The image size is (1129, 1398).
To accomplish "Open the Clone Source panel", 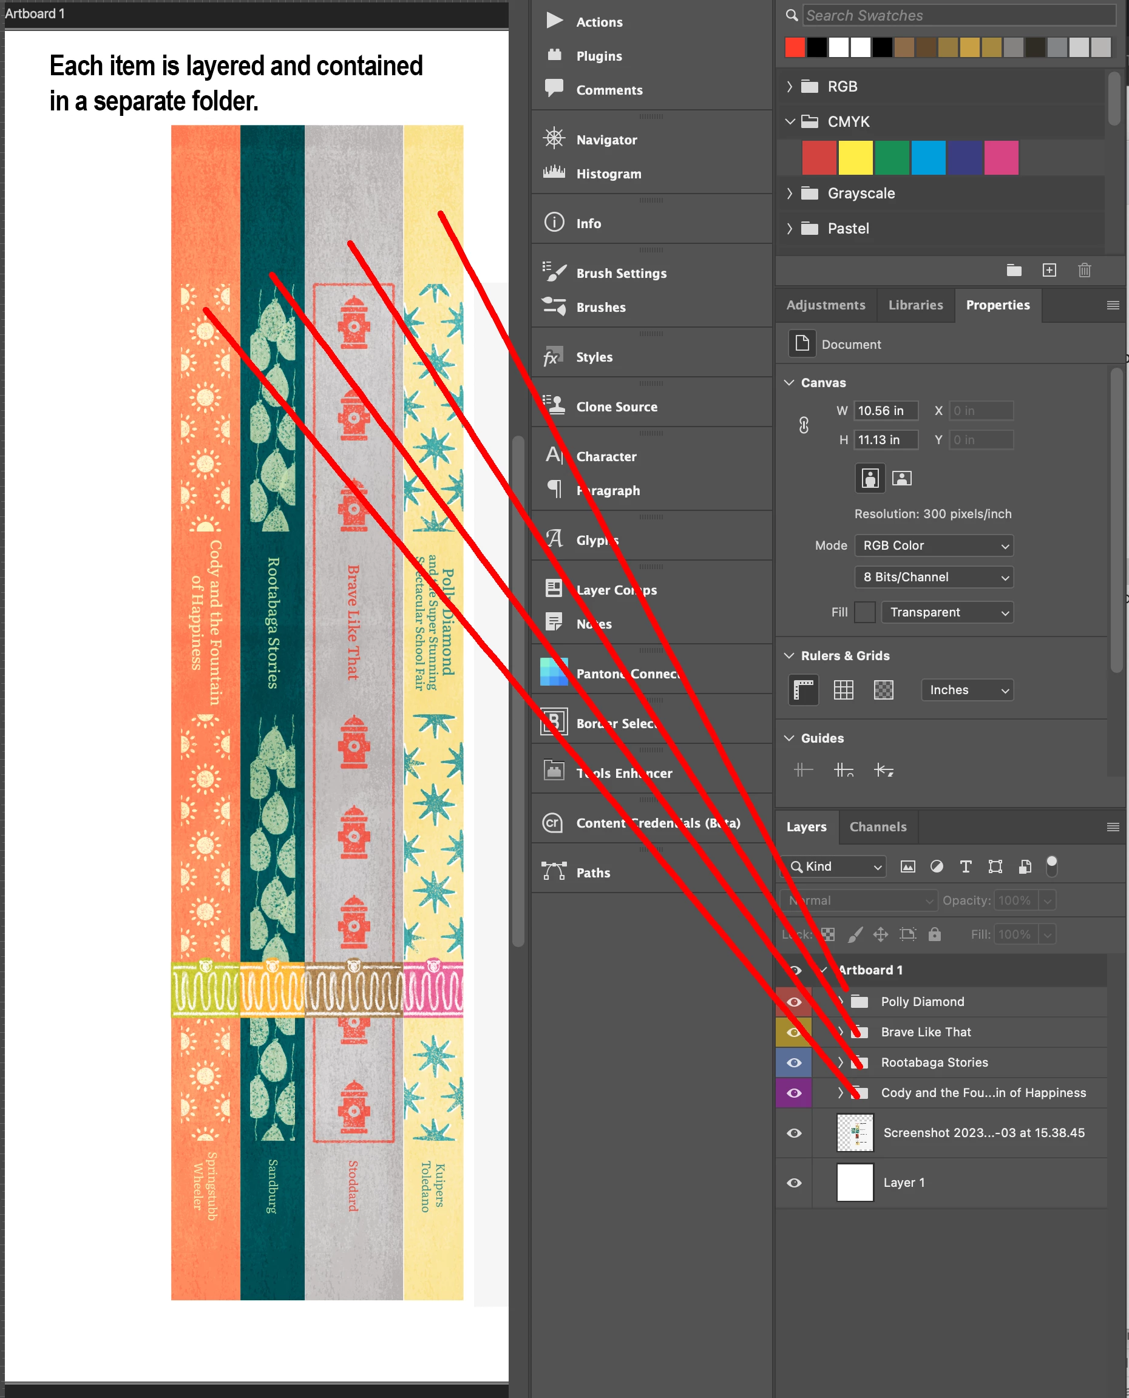I will [x=600, y=406].
